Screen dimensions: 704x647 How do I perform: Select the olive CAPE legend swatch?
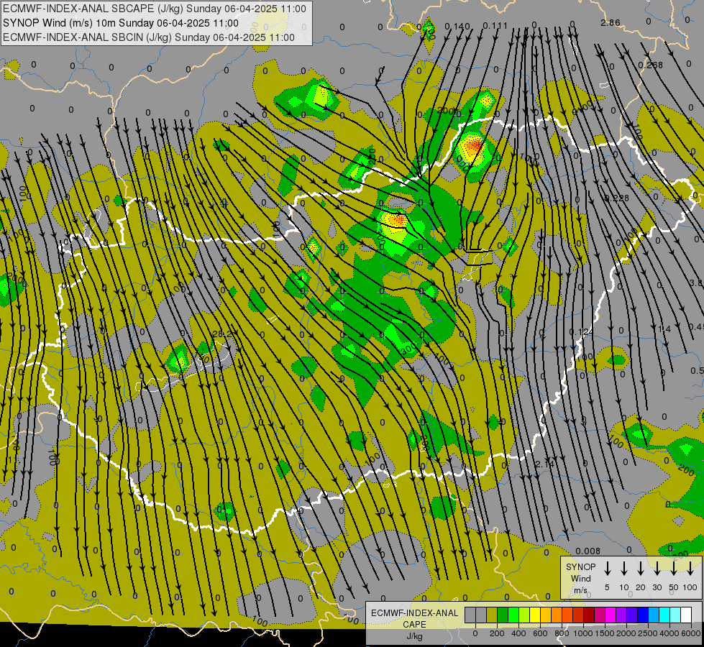pyautogui.click(x=492, y=615)
